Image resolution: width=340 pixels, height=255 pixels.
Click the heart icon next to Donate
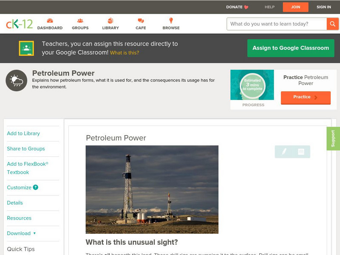click(x=246, y=7)
